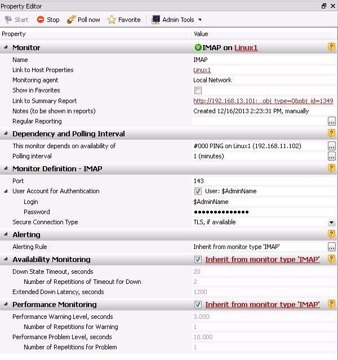
Task: Click help icon in Monitor section header
Action: click(x=331, y=47)
